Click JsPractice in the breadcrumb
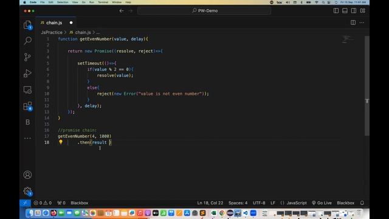The height and width of the screenshot is (219, 389). pyautogui.click(x=52, y=32)
